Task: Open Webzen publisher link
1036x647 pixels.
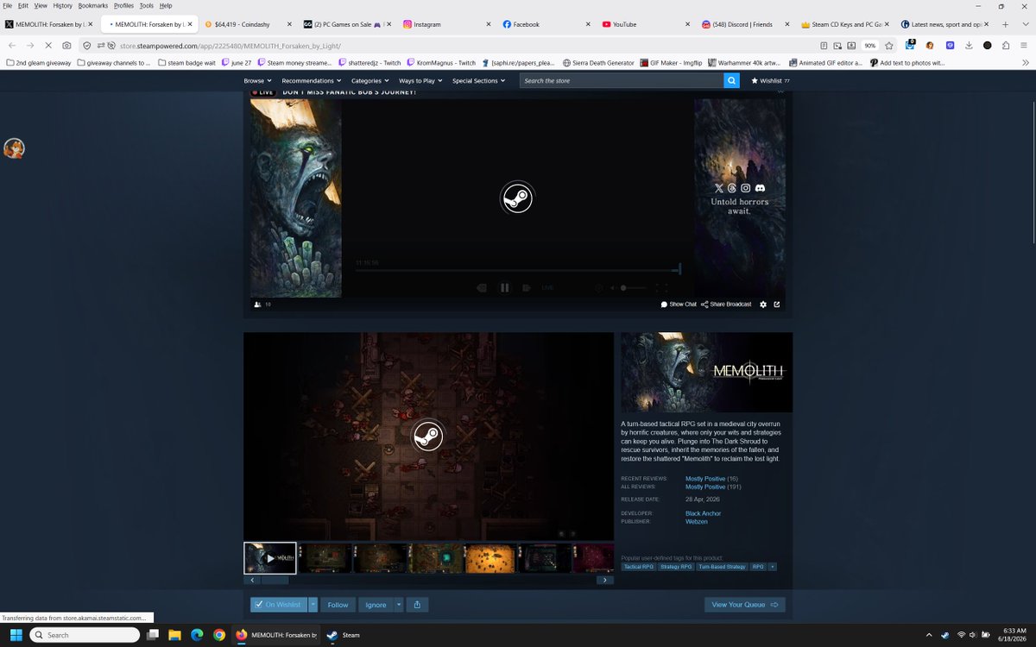Action: 697,521
